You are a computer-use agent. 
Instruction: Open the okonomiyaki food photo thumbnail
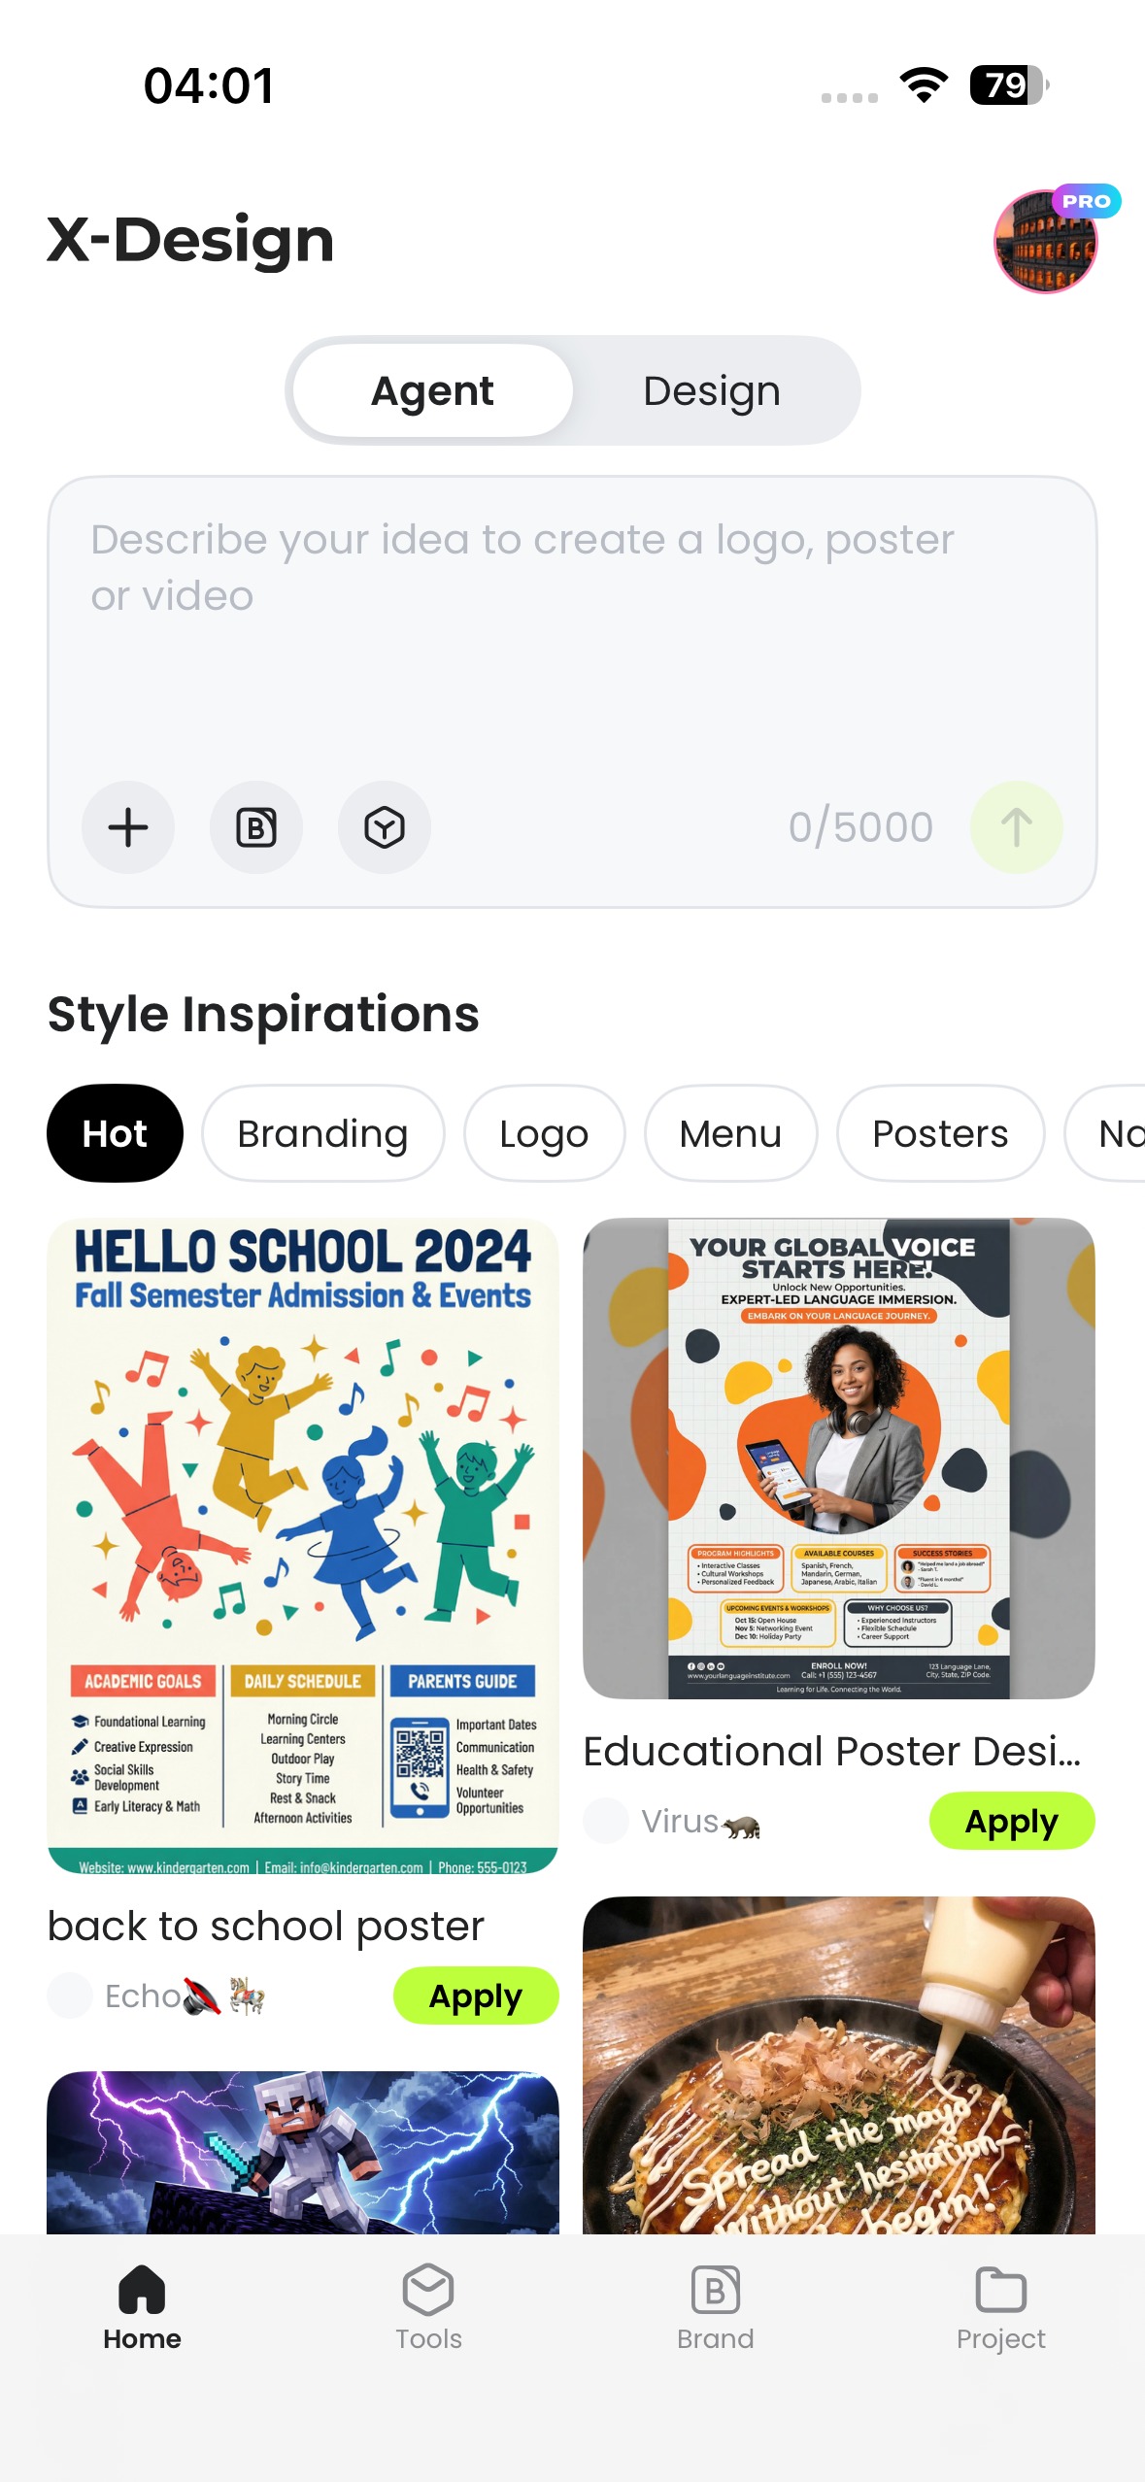839,2064
